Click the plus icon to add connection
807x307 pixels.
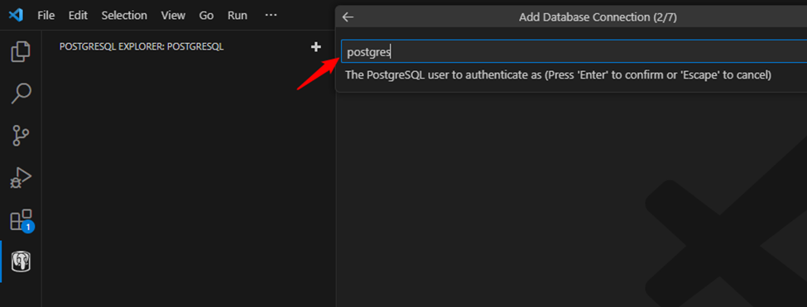[x=316, y=47]
